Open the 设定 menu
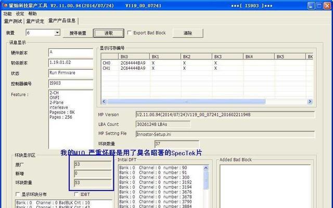This screenshot has height=208, width=333. (20, 14)
